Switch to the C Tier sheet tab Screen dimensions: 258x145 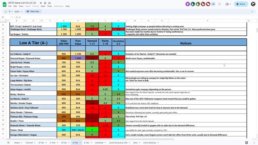click(53, 143)
